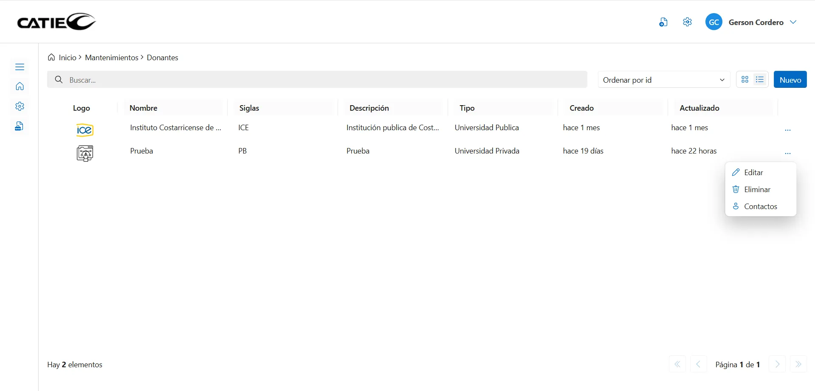Open Contactos from the context menu

pyautogui.click(x=760, y=207)
